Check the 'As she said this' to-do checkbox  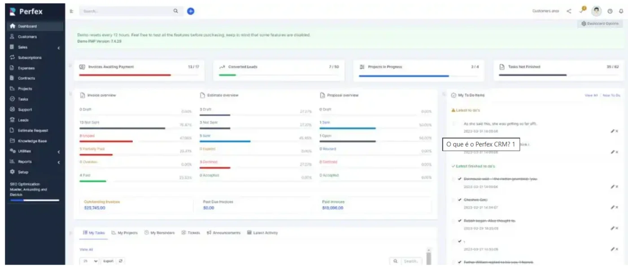click(454, 124)
